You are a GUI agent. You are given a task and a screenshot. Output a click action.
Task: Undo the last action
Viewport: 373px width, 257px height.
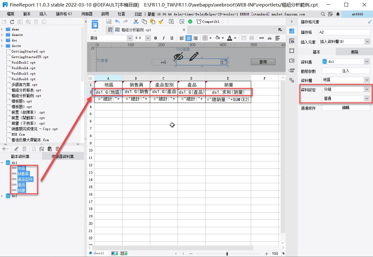coord(117,22)
